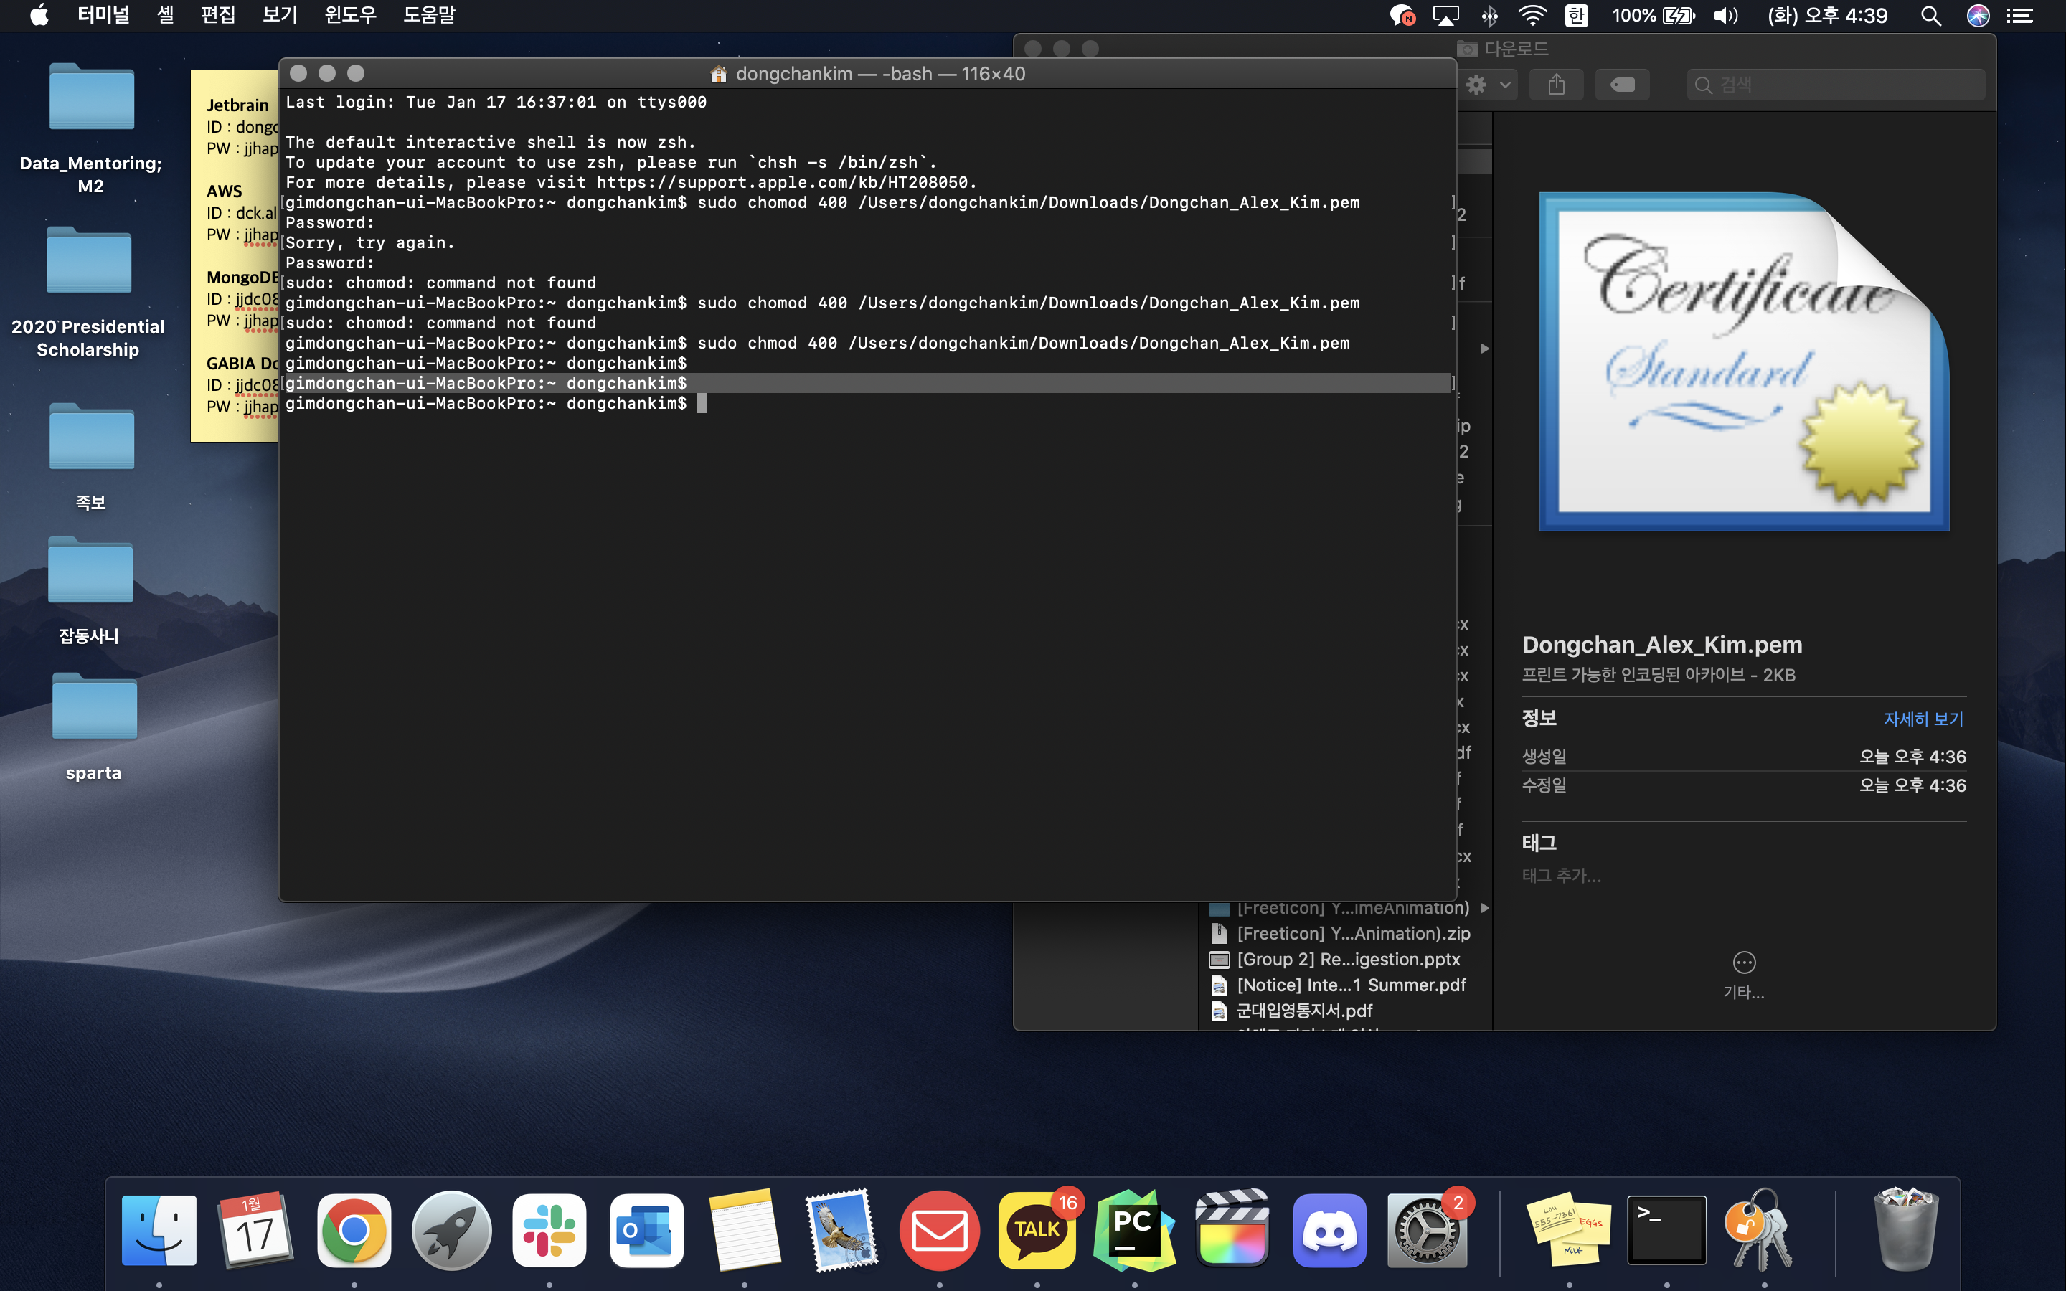Select the Data_Mentoring; M2 desktop folder
This screenshot has width=2066, height=1291.
90,130
